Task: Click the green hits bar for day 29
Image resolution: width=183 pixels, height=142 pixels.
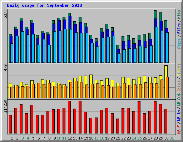Action: pyautogui.click(x=160, y=17)
